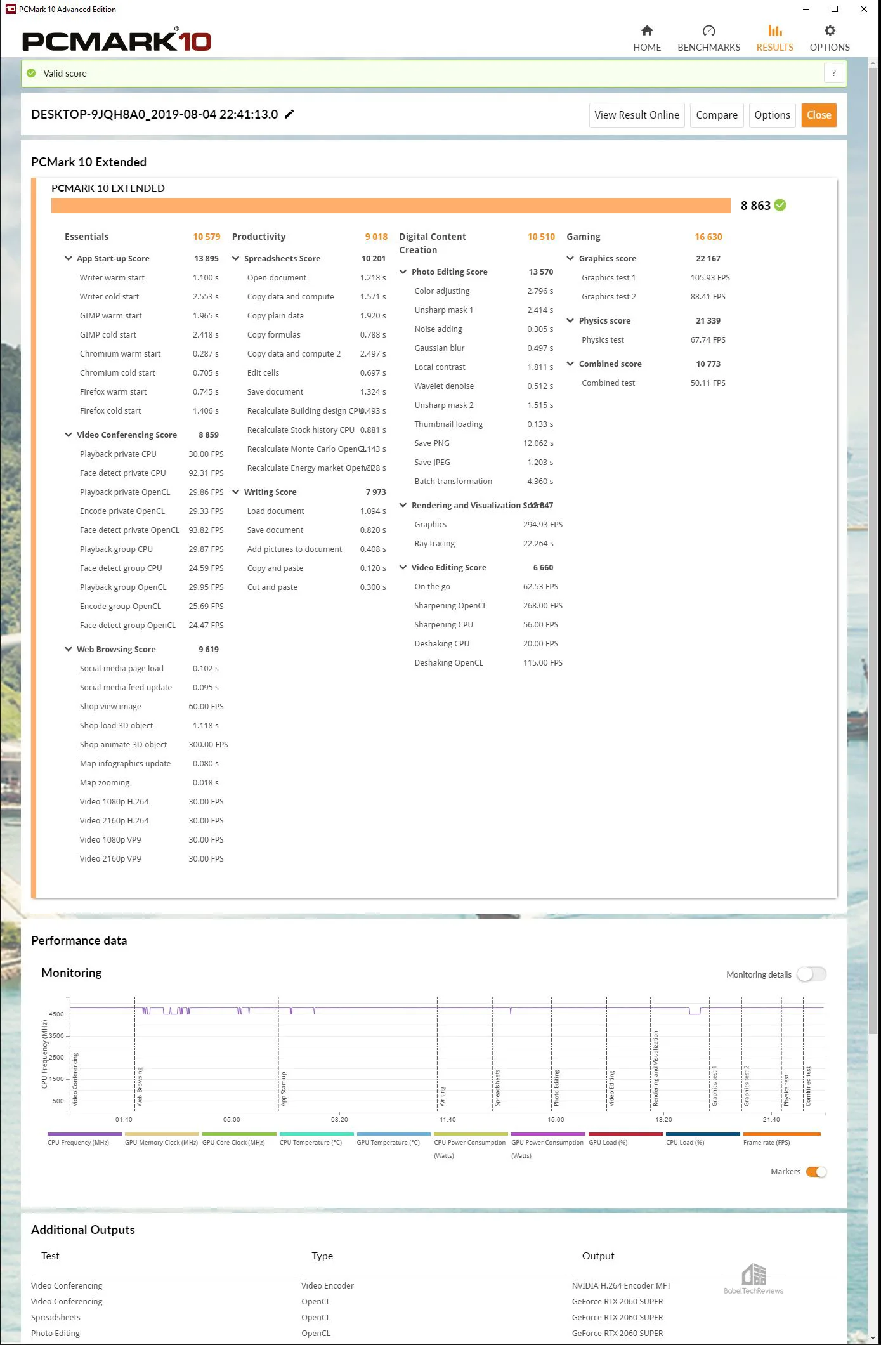The width and height of the screenshot is (881, 1345).
Task: Click the Ray tracing row
Action: pyautogui.click(x=484, y=543)
